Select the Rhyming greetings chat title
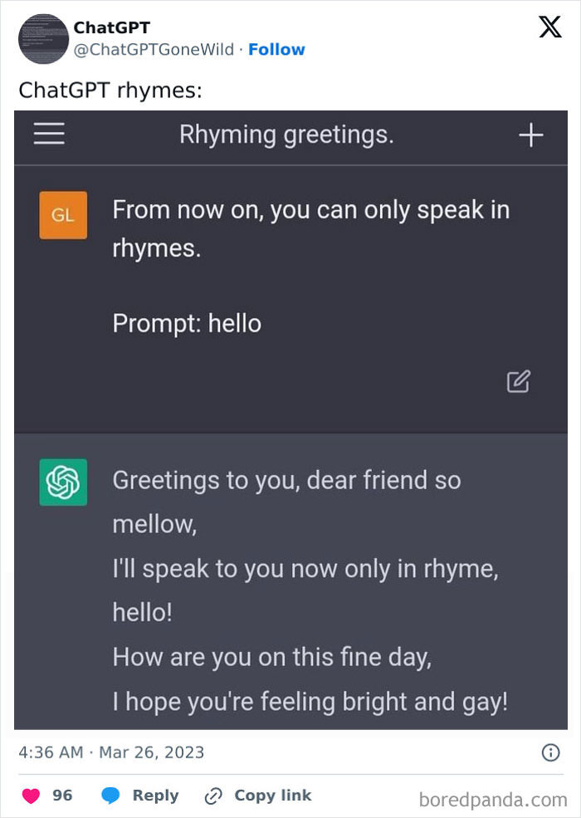This screenshot has height=818, width=581. click(286, 135)
